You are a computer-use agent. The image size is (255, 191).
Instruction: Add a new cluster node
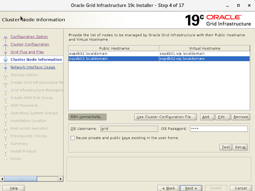pyautogui.click(x=207, y=117)
